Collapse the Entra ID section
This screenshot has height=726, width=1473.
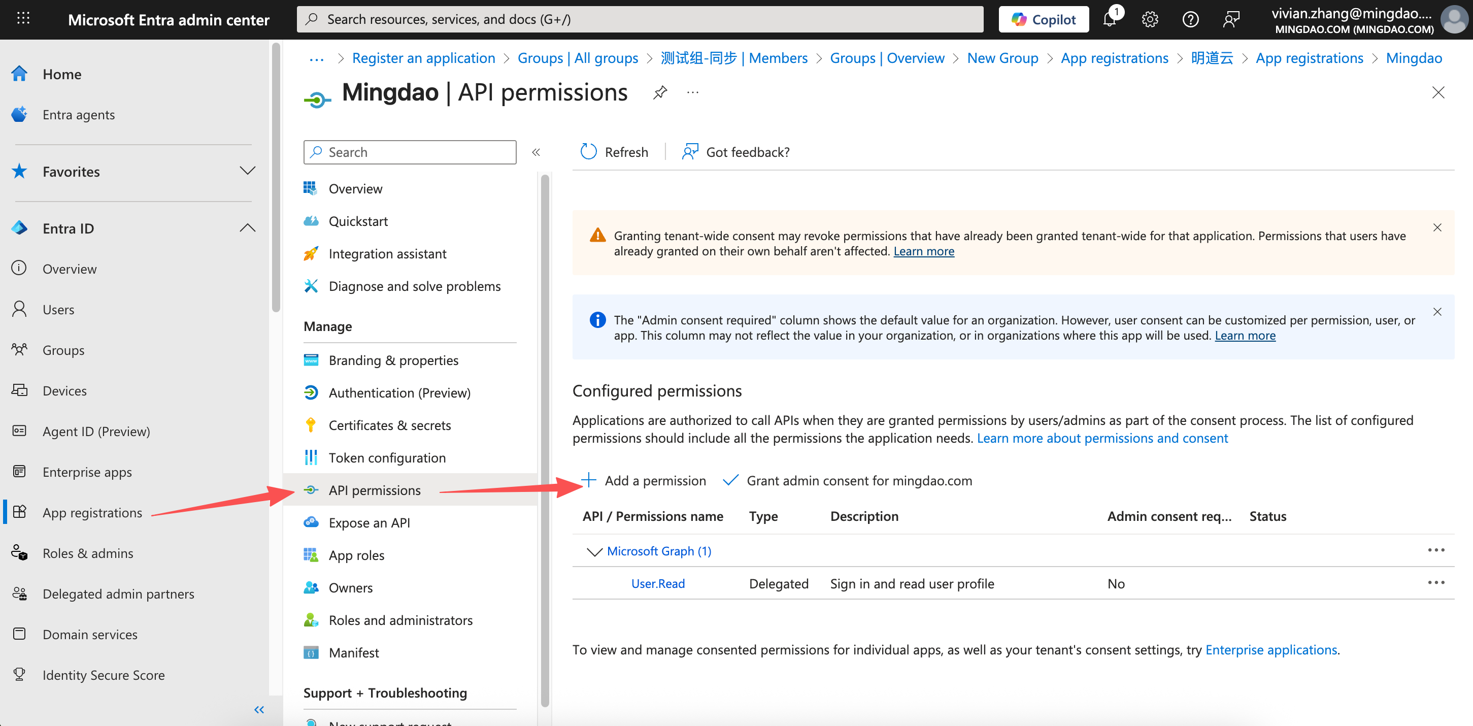(247, 227)
